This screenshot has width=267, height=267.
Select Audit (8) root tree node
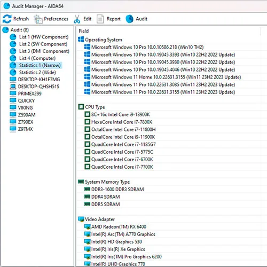click(x=20, y=30)
